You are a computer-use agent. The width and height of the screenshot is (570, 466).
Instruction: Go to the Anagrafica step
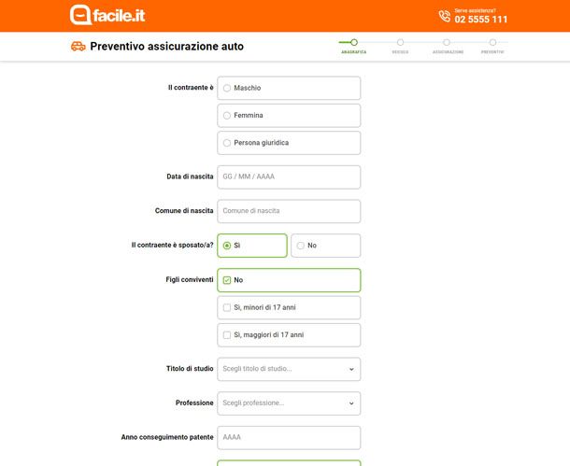354,42
